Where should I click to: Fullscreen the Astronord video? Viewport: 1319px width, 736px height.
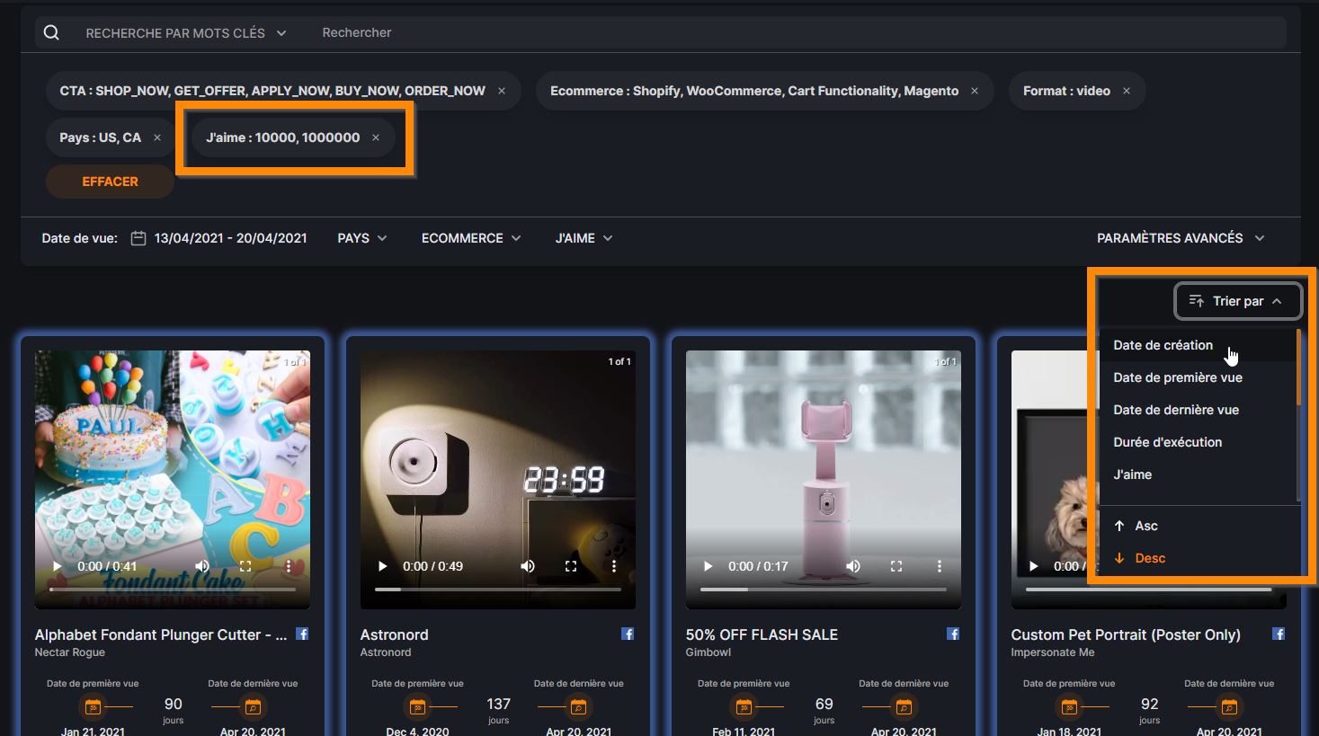[x=571, y=566]
